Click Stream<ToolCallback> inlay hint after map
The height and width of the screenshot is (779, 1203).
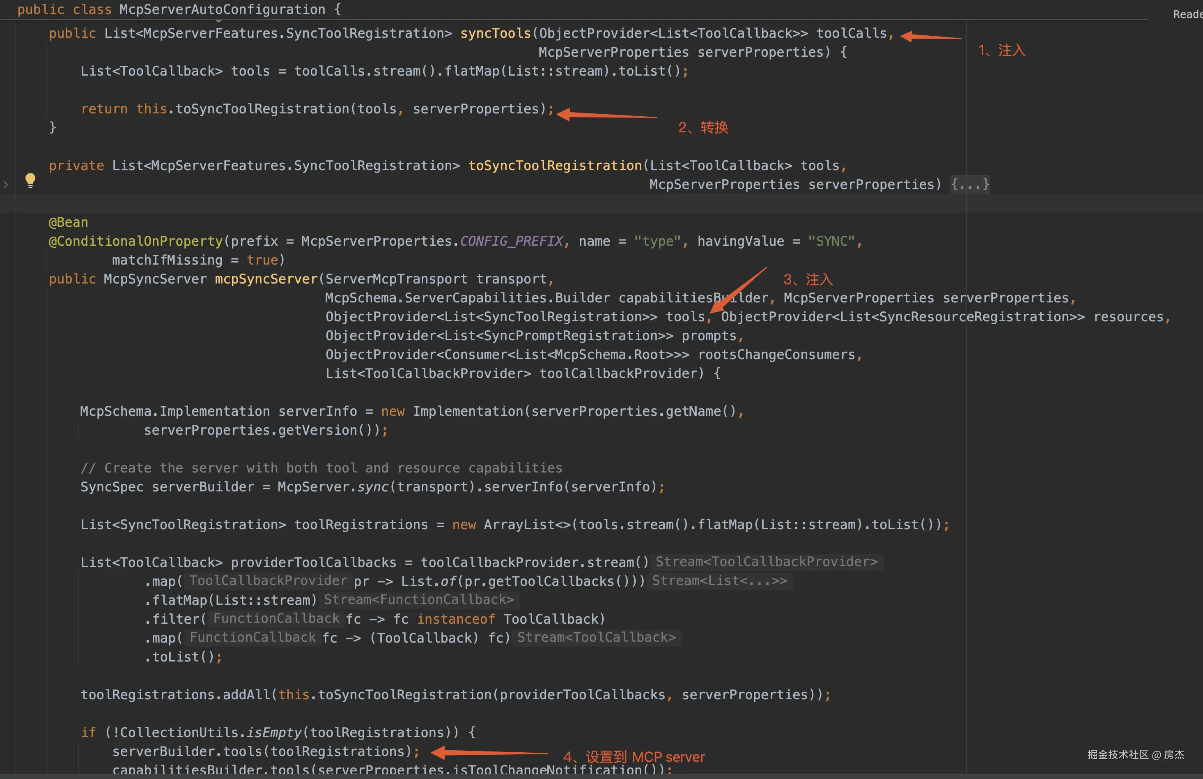(x=597, y=637)
